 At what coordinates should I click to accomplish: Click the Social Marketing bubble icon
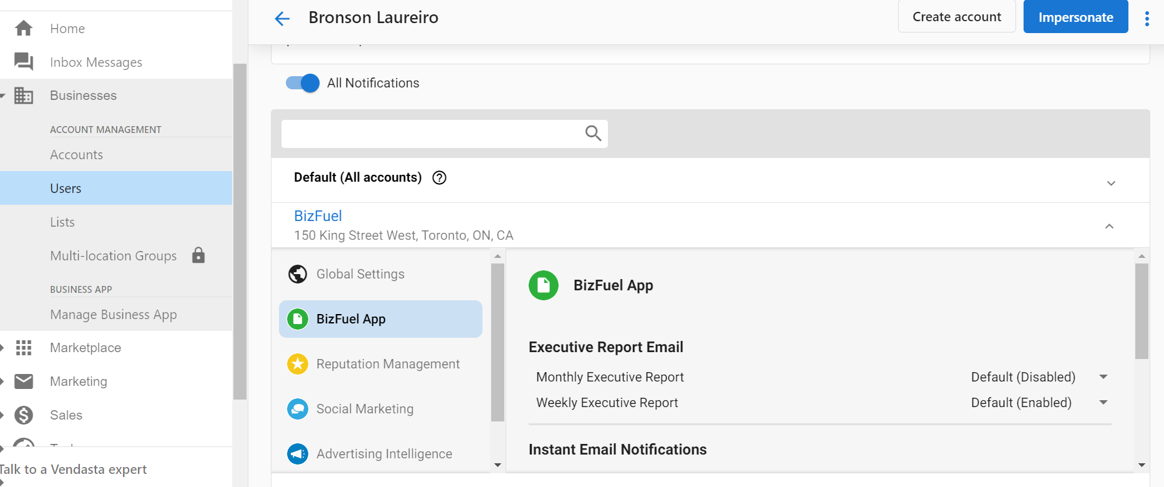pyautogui.click(x=298, y=409)
